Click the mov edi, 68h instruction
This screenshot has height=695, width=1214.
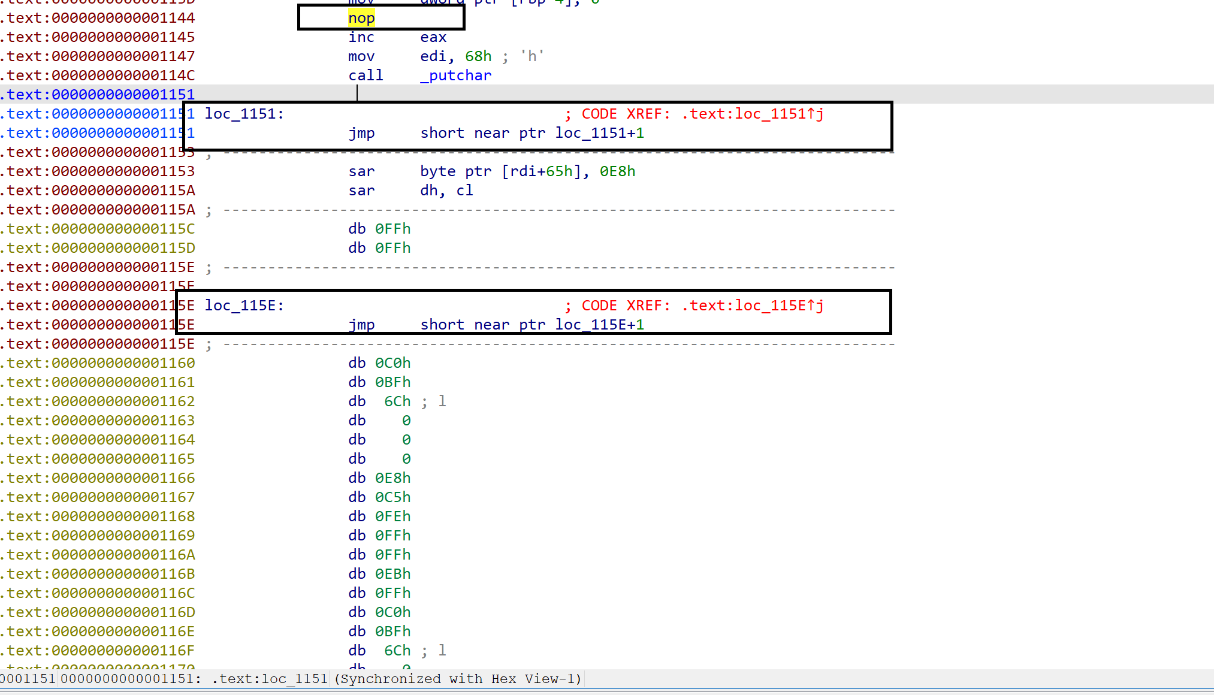point(361,56)
